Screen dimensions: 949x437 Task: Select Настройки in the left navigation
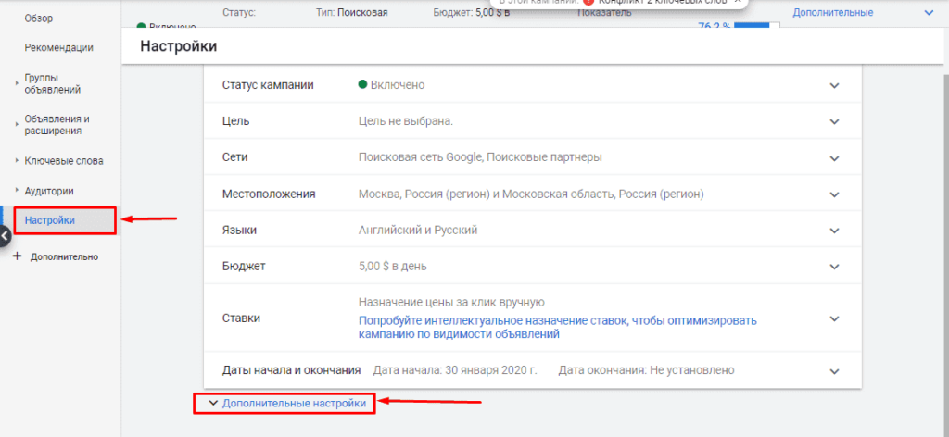pos(50,220)
